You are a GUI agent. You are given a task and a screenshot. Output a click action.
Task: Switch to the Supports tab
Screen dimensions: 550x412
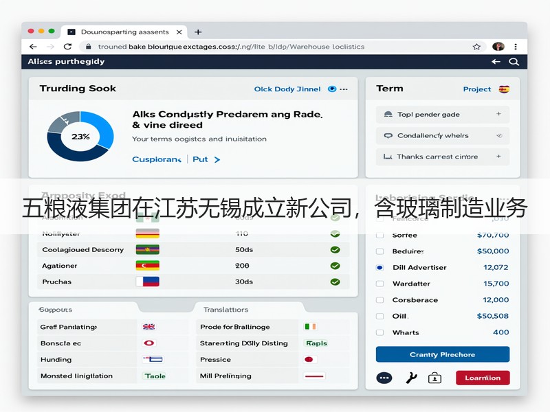56,310
